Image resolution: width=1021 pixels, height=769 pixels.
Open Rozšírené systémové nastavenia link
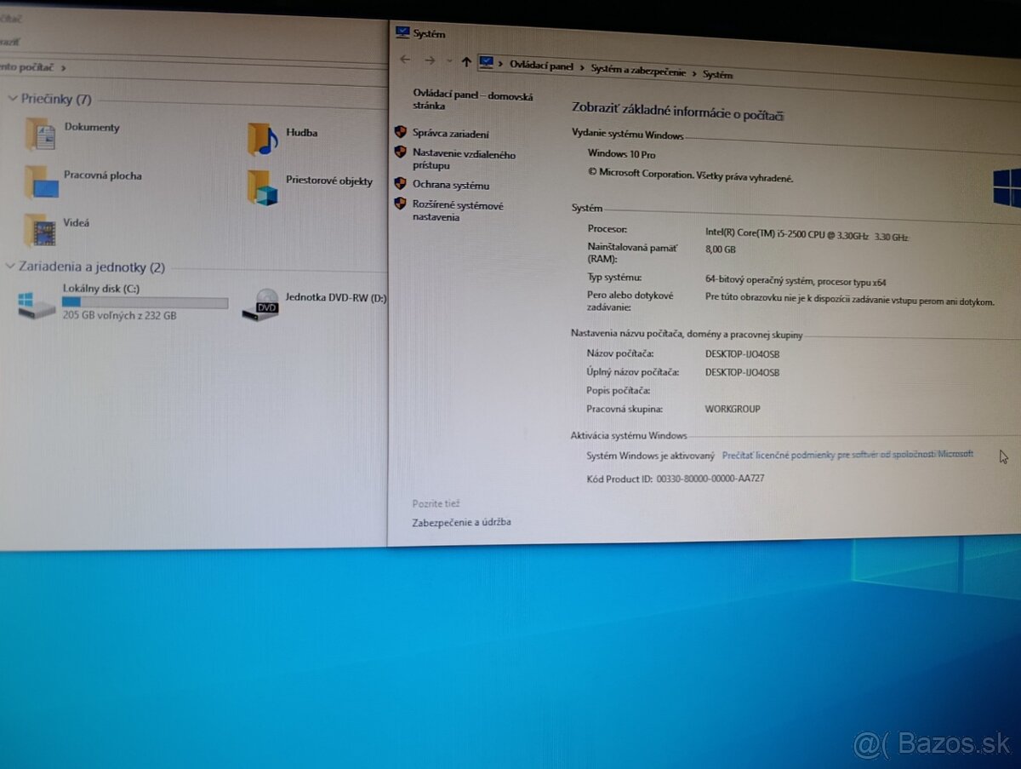click(458, 211)
